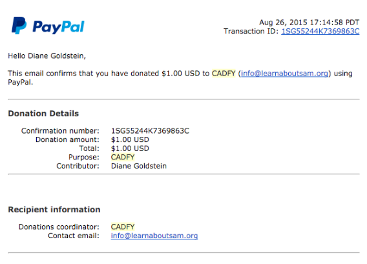Click the highlighted CADFY beside Purpose
Viewport: 367px width, 264px height.
[123, 157]
